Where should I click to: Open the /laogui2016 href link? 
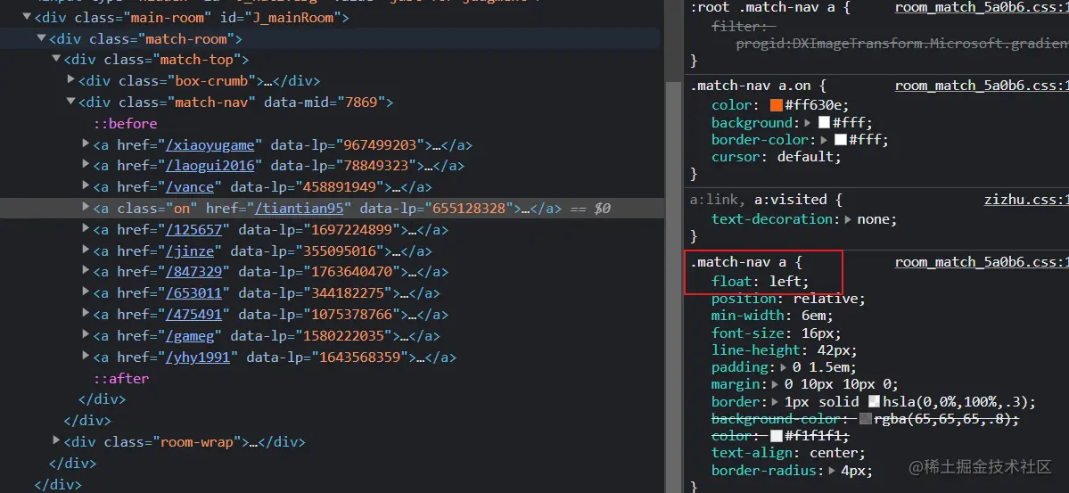point(210,167)
